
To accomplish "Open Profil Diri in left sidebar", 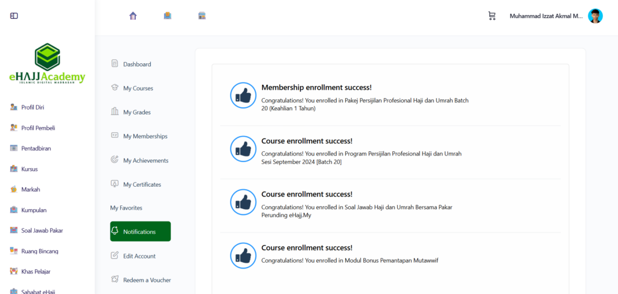I will (x=33, y=107).
